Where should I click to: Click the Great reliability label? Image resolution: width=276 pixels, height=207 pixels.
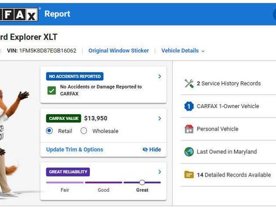coord(142,190)
